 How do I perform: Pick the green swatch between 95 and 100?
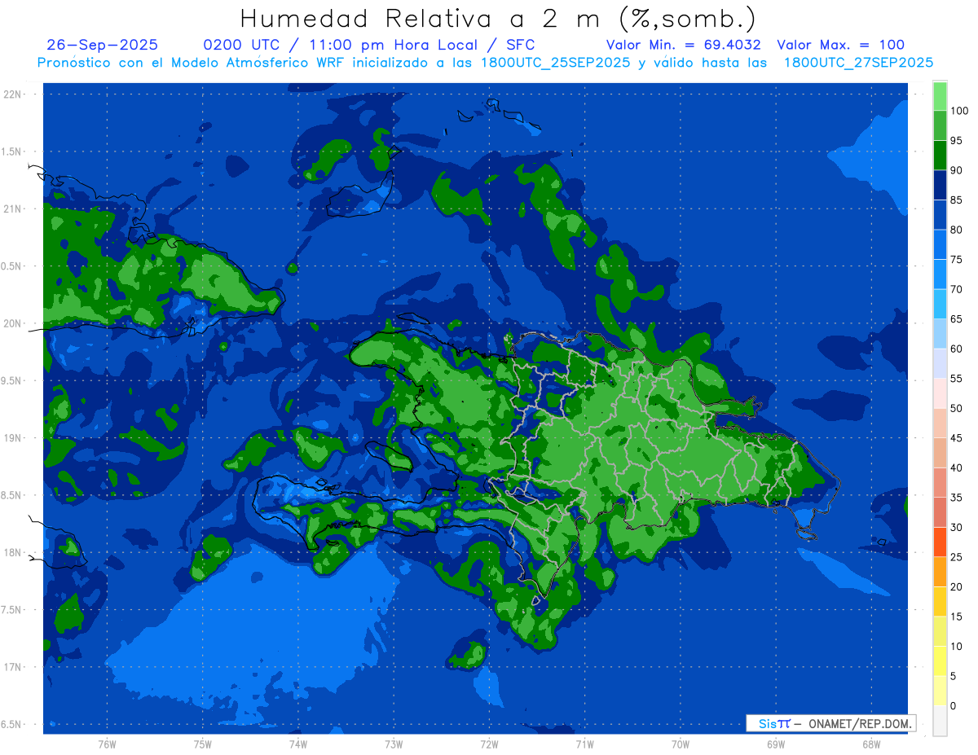pos(940,126)
